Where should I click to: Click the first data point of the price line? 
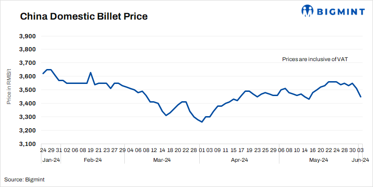pos(43,74)
